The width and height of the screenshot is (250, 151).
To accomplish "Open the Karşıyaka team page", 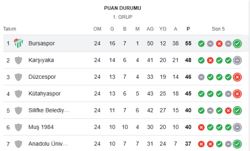I will click(41, 60).
